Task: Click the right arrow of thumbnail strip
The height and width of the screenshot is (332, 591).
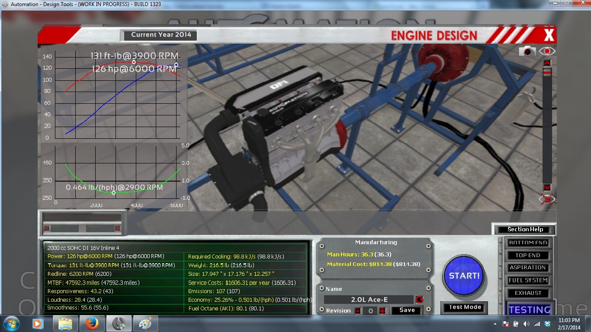Action: [x=117, y=228]
